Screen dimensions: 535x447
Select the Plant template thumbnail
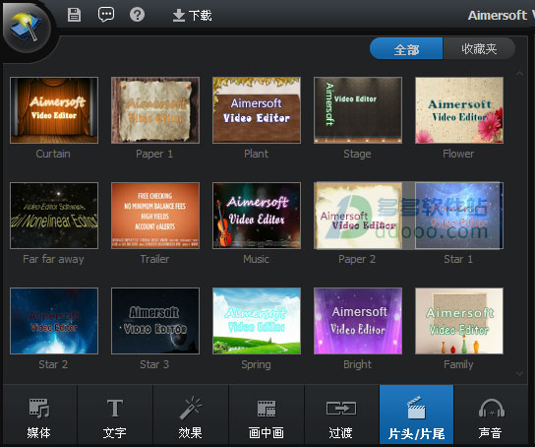point(257,110)
